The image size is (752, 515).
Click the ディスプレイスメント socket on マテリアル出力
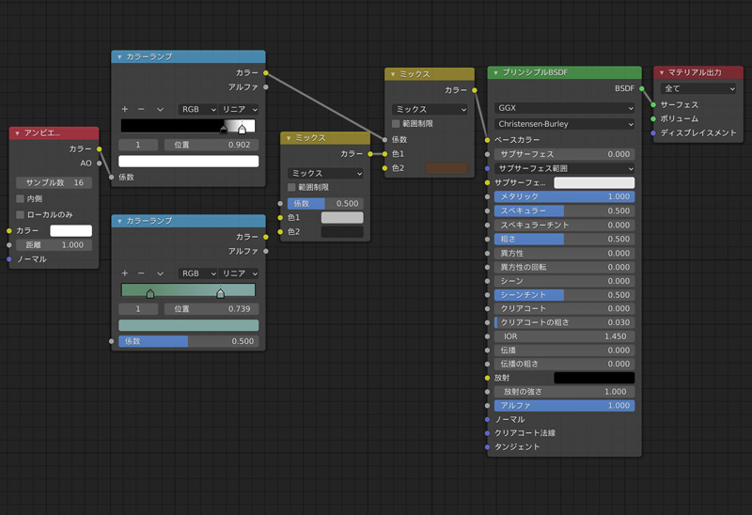point(653,133)
